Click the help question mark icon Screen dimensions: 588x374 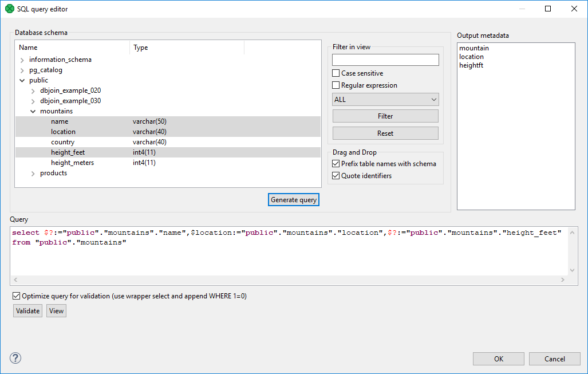(16, 359)
